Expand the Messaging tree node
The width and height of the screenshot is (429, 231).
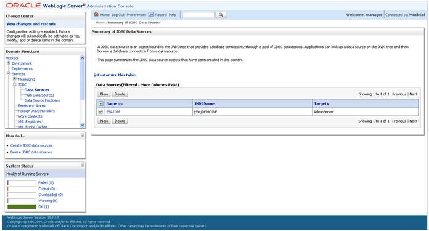pyautogui.click(x=15, y=79)
